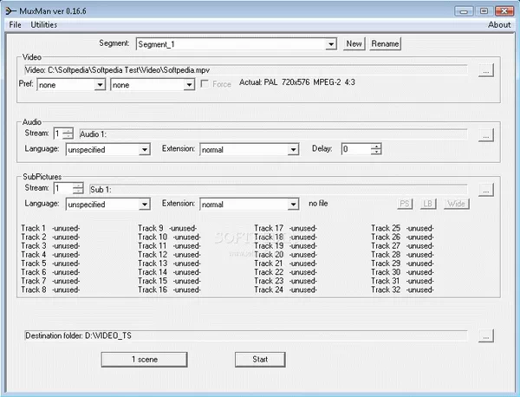Screen dimensions: 520x397
Task: Toggle the Force checkbox in Video
Action: 205,85
